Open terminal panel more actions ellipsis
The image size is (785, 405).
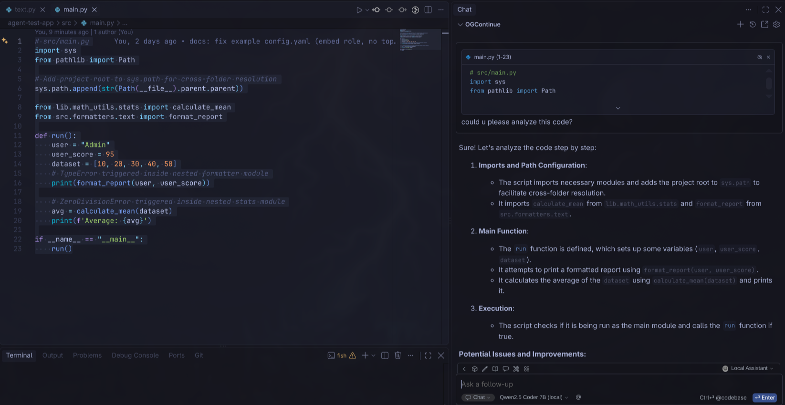coord(411,355)
